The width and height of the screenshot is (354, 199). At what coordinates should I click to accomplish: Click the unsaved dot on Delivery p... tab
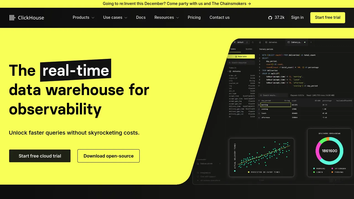pos(305,42)
